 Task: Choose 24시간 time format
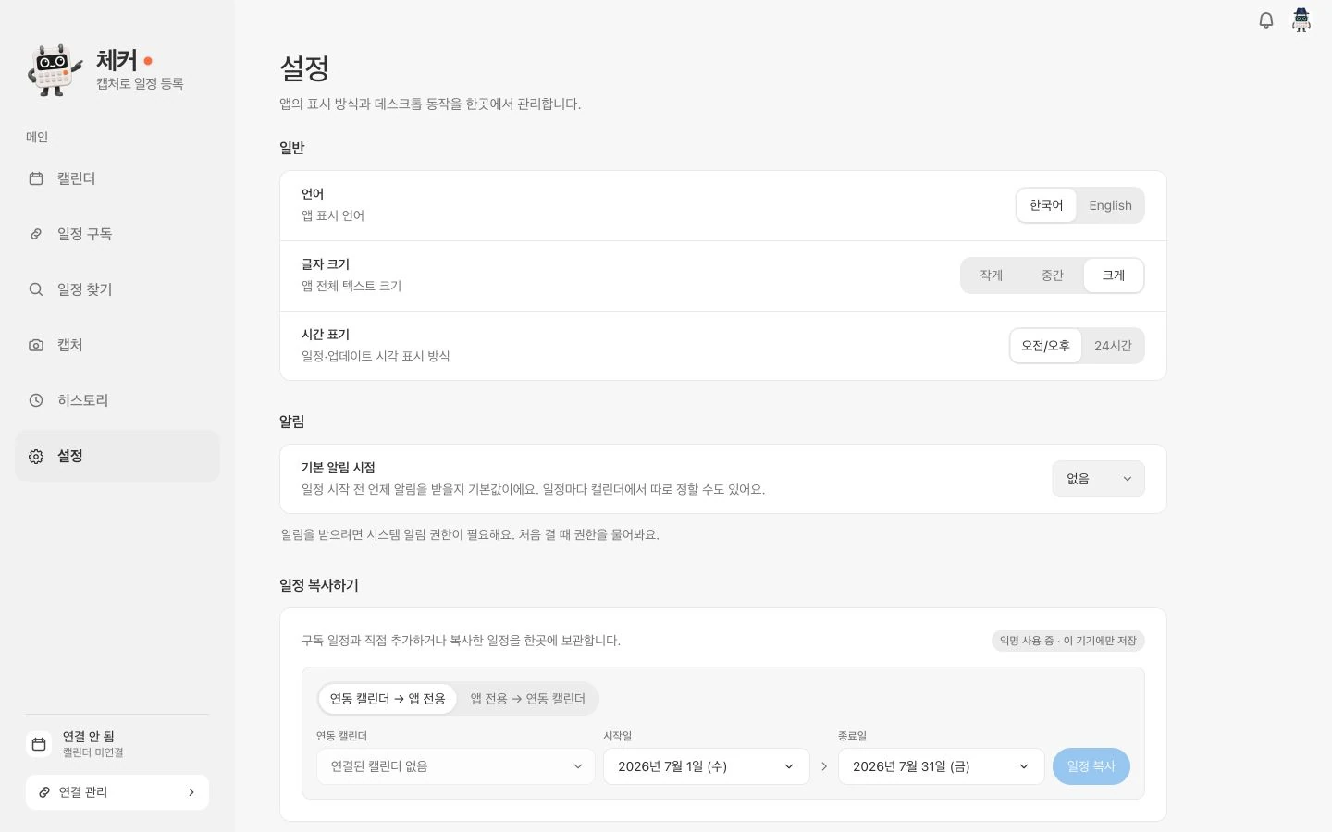click(1113, 346)
